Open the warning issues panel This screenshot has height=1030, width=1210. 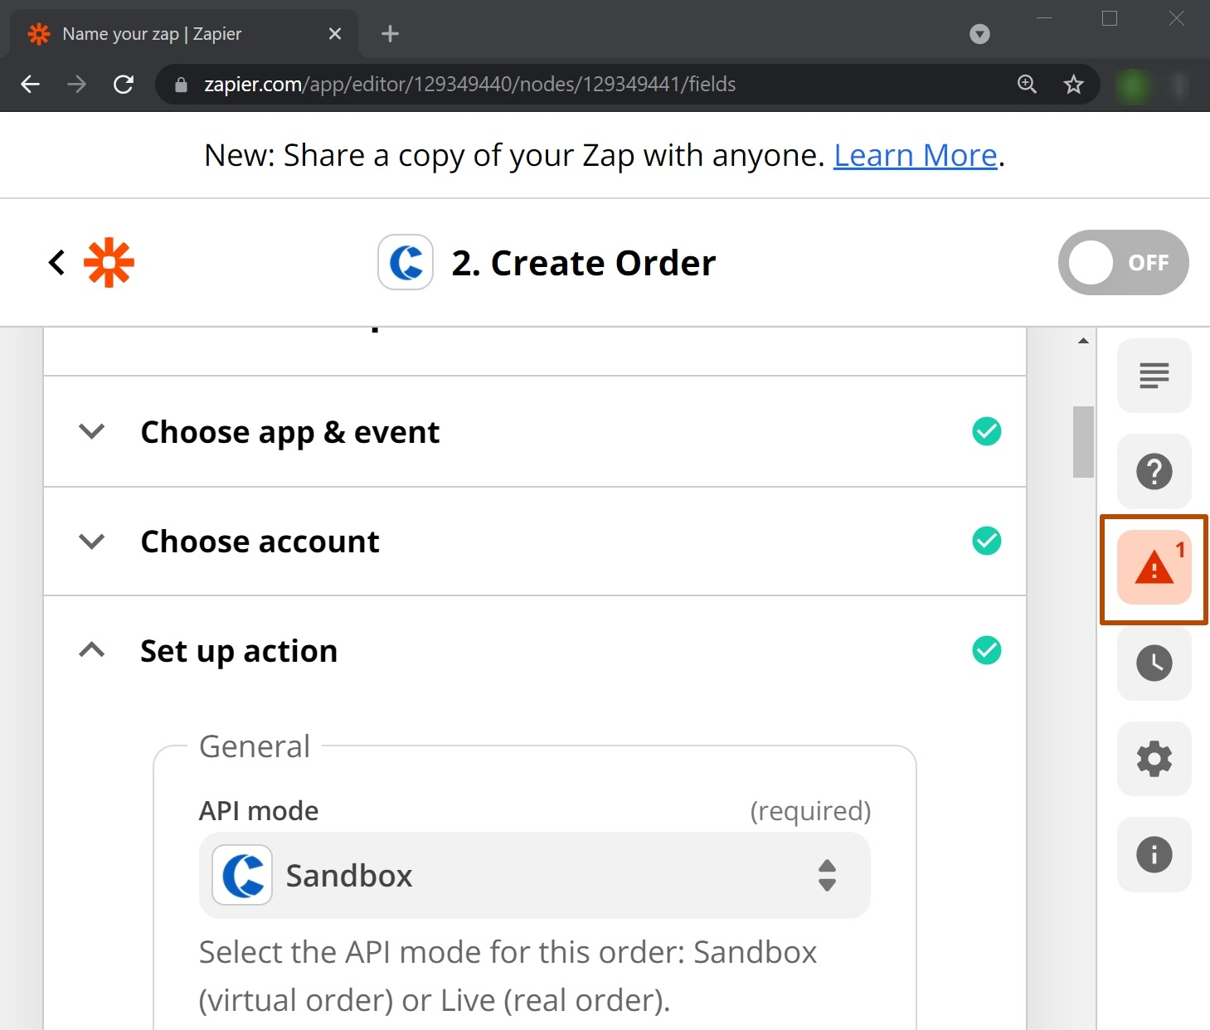point(1154,568)
